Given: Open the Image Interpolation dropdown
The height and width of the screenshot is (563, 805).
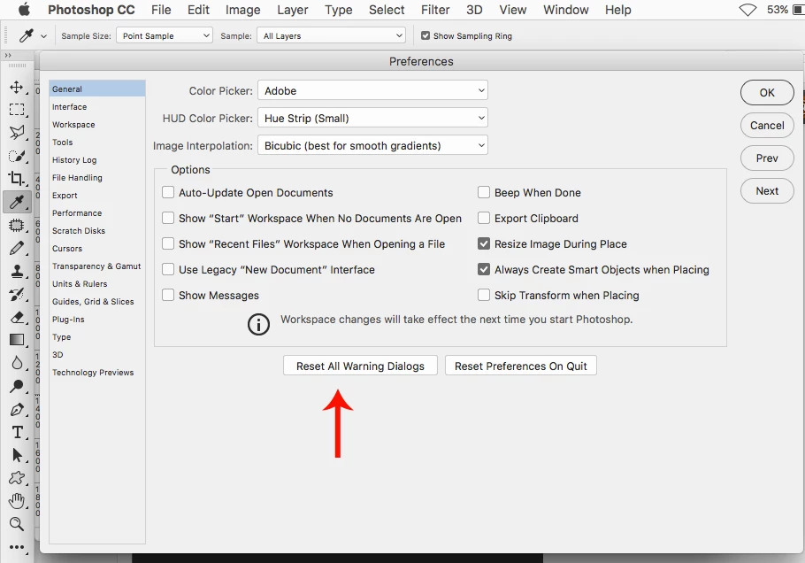Looking at the screenshot, I should pos(372,145).
